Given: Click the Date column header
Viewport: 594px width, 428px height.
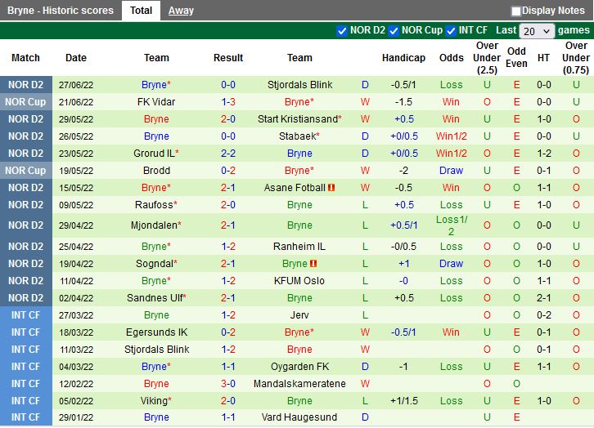Looking at the screenshot, I should [x=76, y=58].
